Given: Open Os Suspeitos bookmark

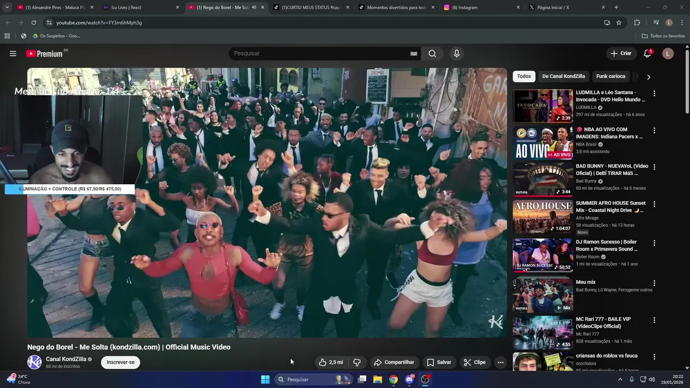Looking at the screenshot, I should click(56, 36).
